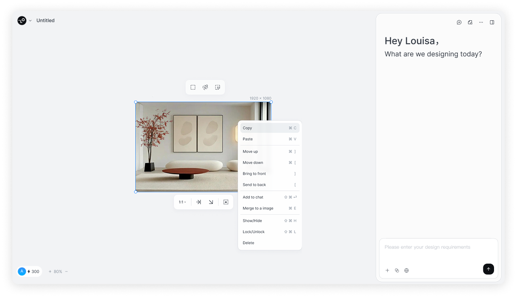The height and width of the screenshot is (298, 517).
Task: Zoom in with the plus button
Action: 50,272
